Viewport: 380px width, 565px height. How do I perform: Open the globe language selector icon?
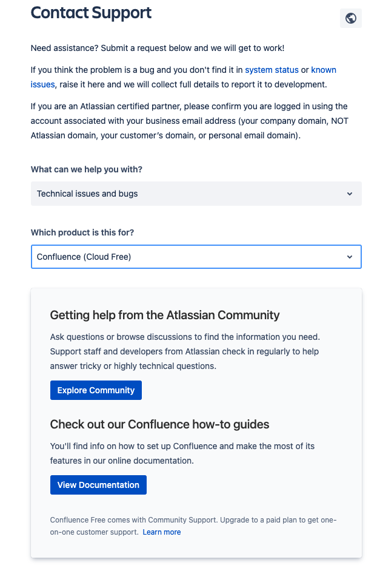pyautogui.click(x=350, y=18)
